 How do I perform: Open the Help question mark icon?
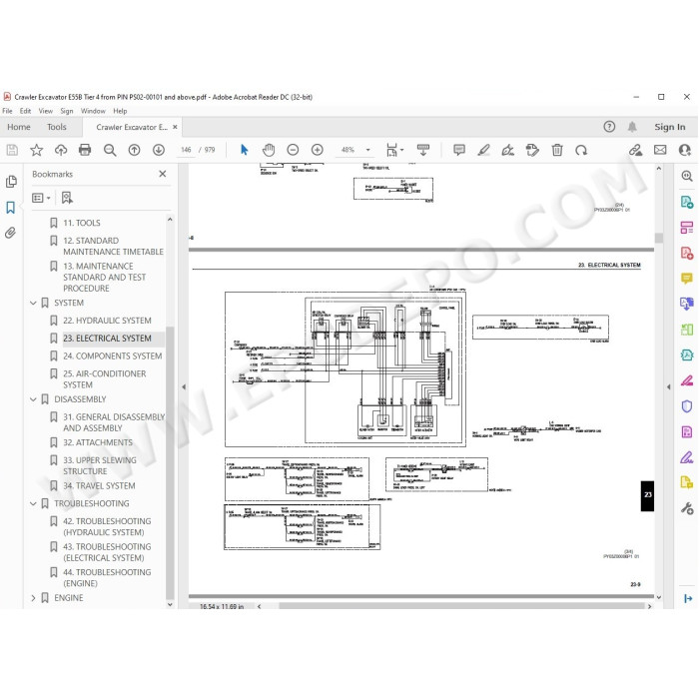(609, 127)
